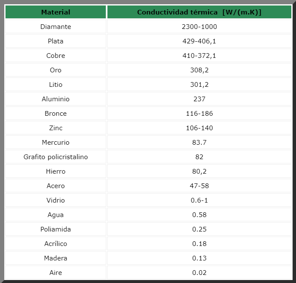Select the Vidrio value 0.6-1
The image size is (296, 283).
pos(199,200)
